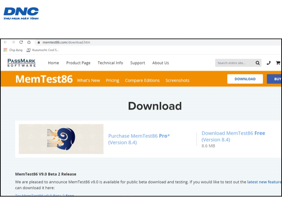Open Download MemTest86 Free link
Viewport: 282px width, 211px height.
[x=233, y=136]
